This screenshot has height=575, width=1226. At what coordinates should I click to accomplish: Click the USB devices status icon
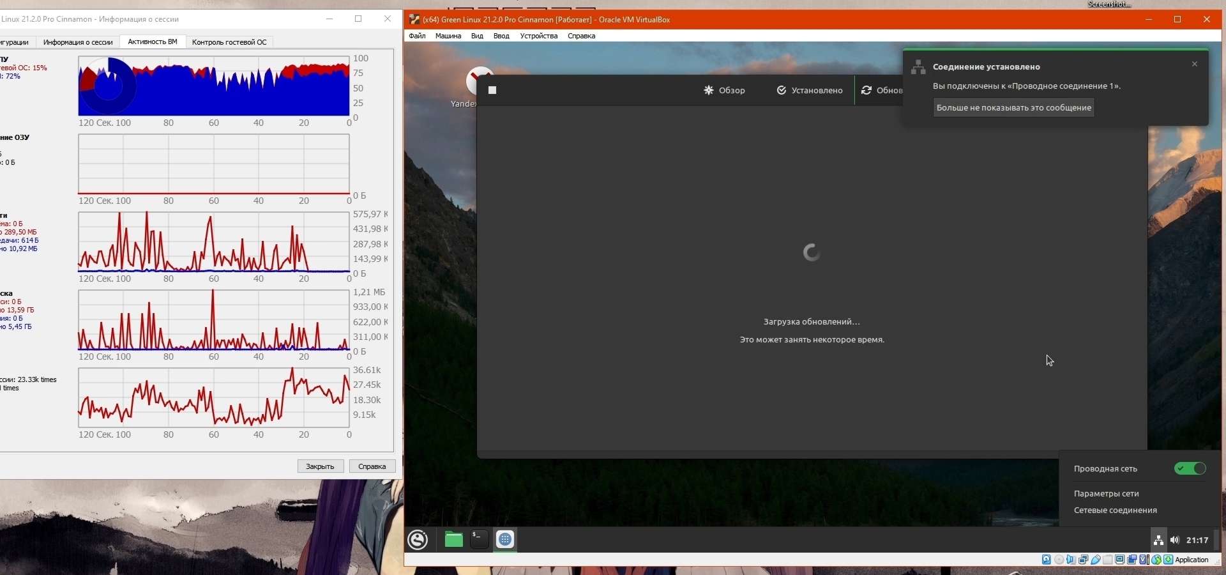1096,560
